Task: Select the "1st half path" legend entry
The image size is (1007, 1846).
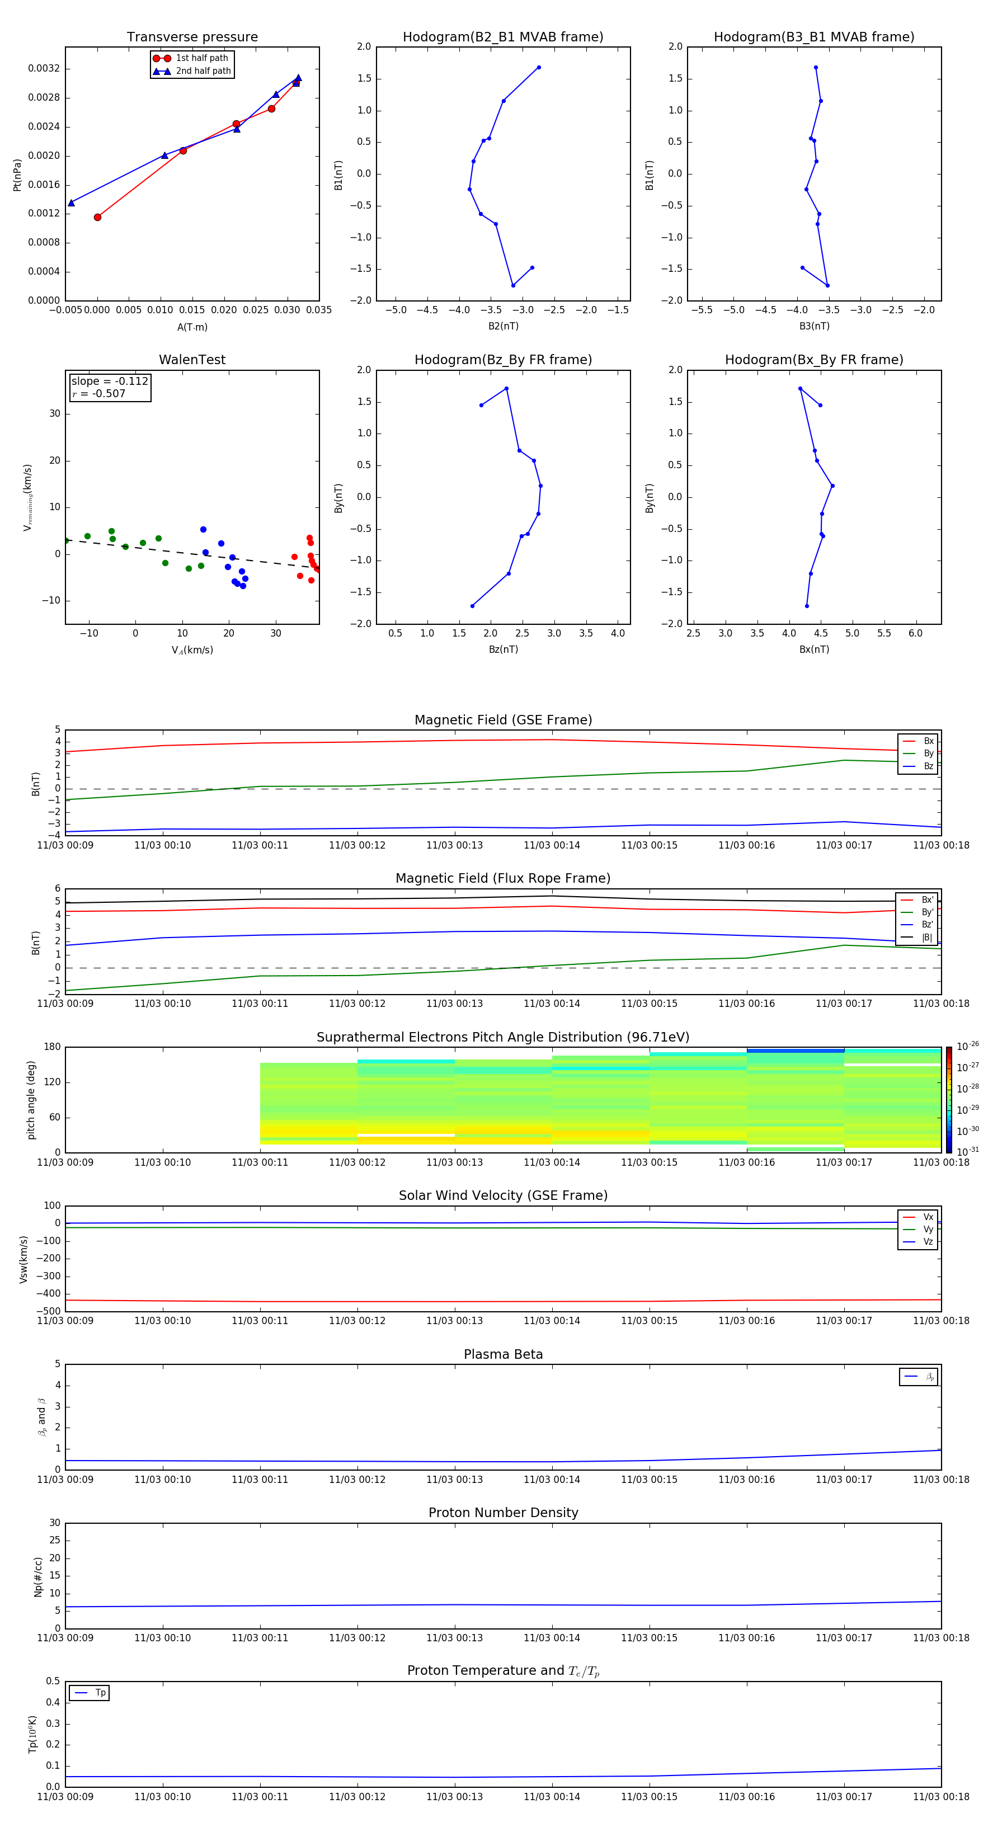Action: pos(191,58)
